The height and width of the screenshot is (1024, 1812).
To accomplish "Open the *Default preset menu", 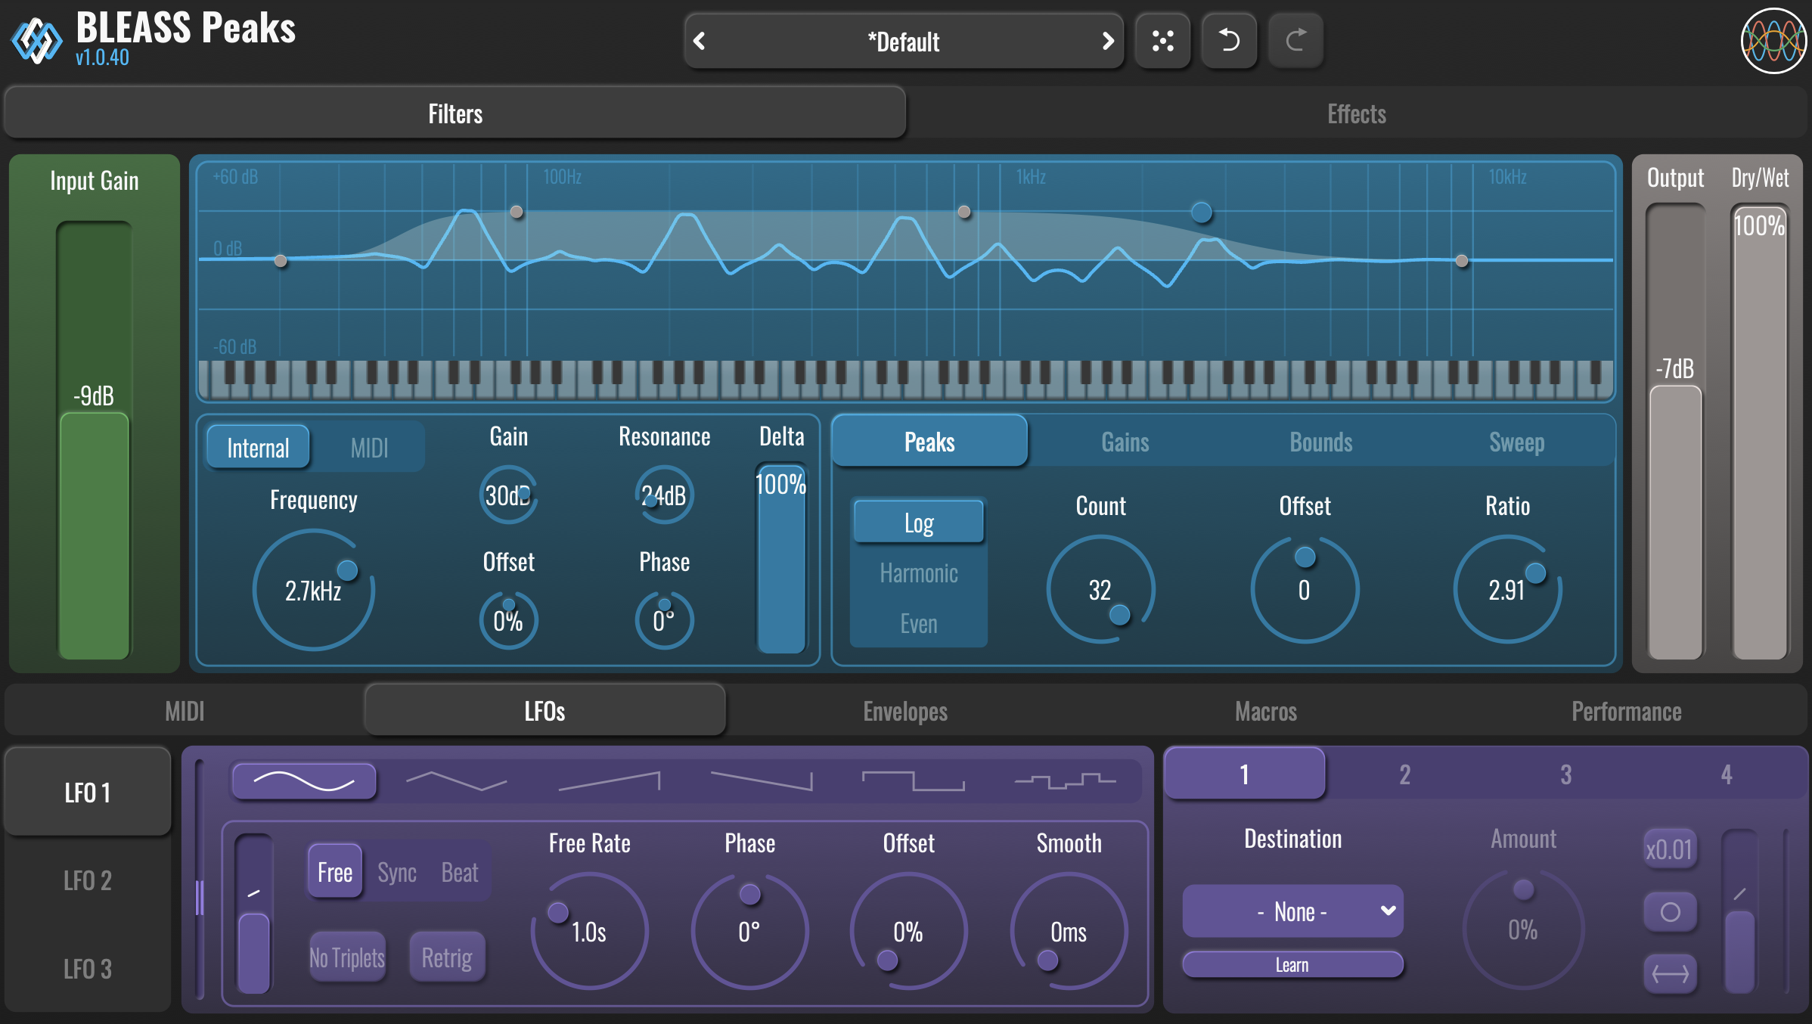I will coord(904,41).
